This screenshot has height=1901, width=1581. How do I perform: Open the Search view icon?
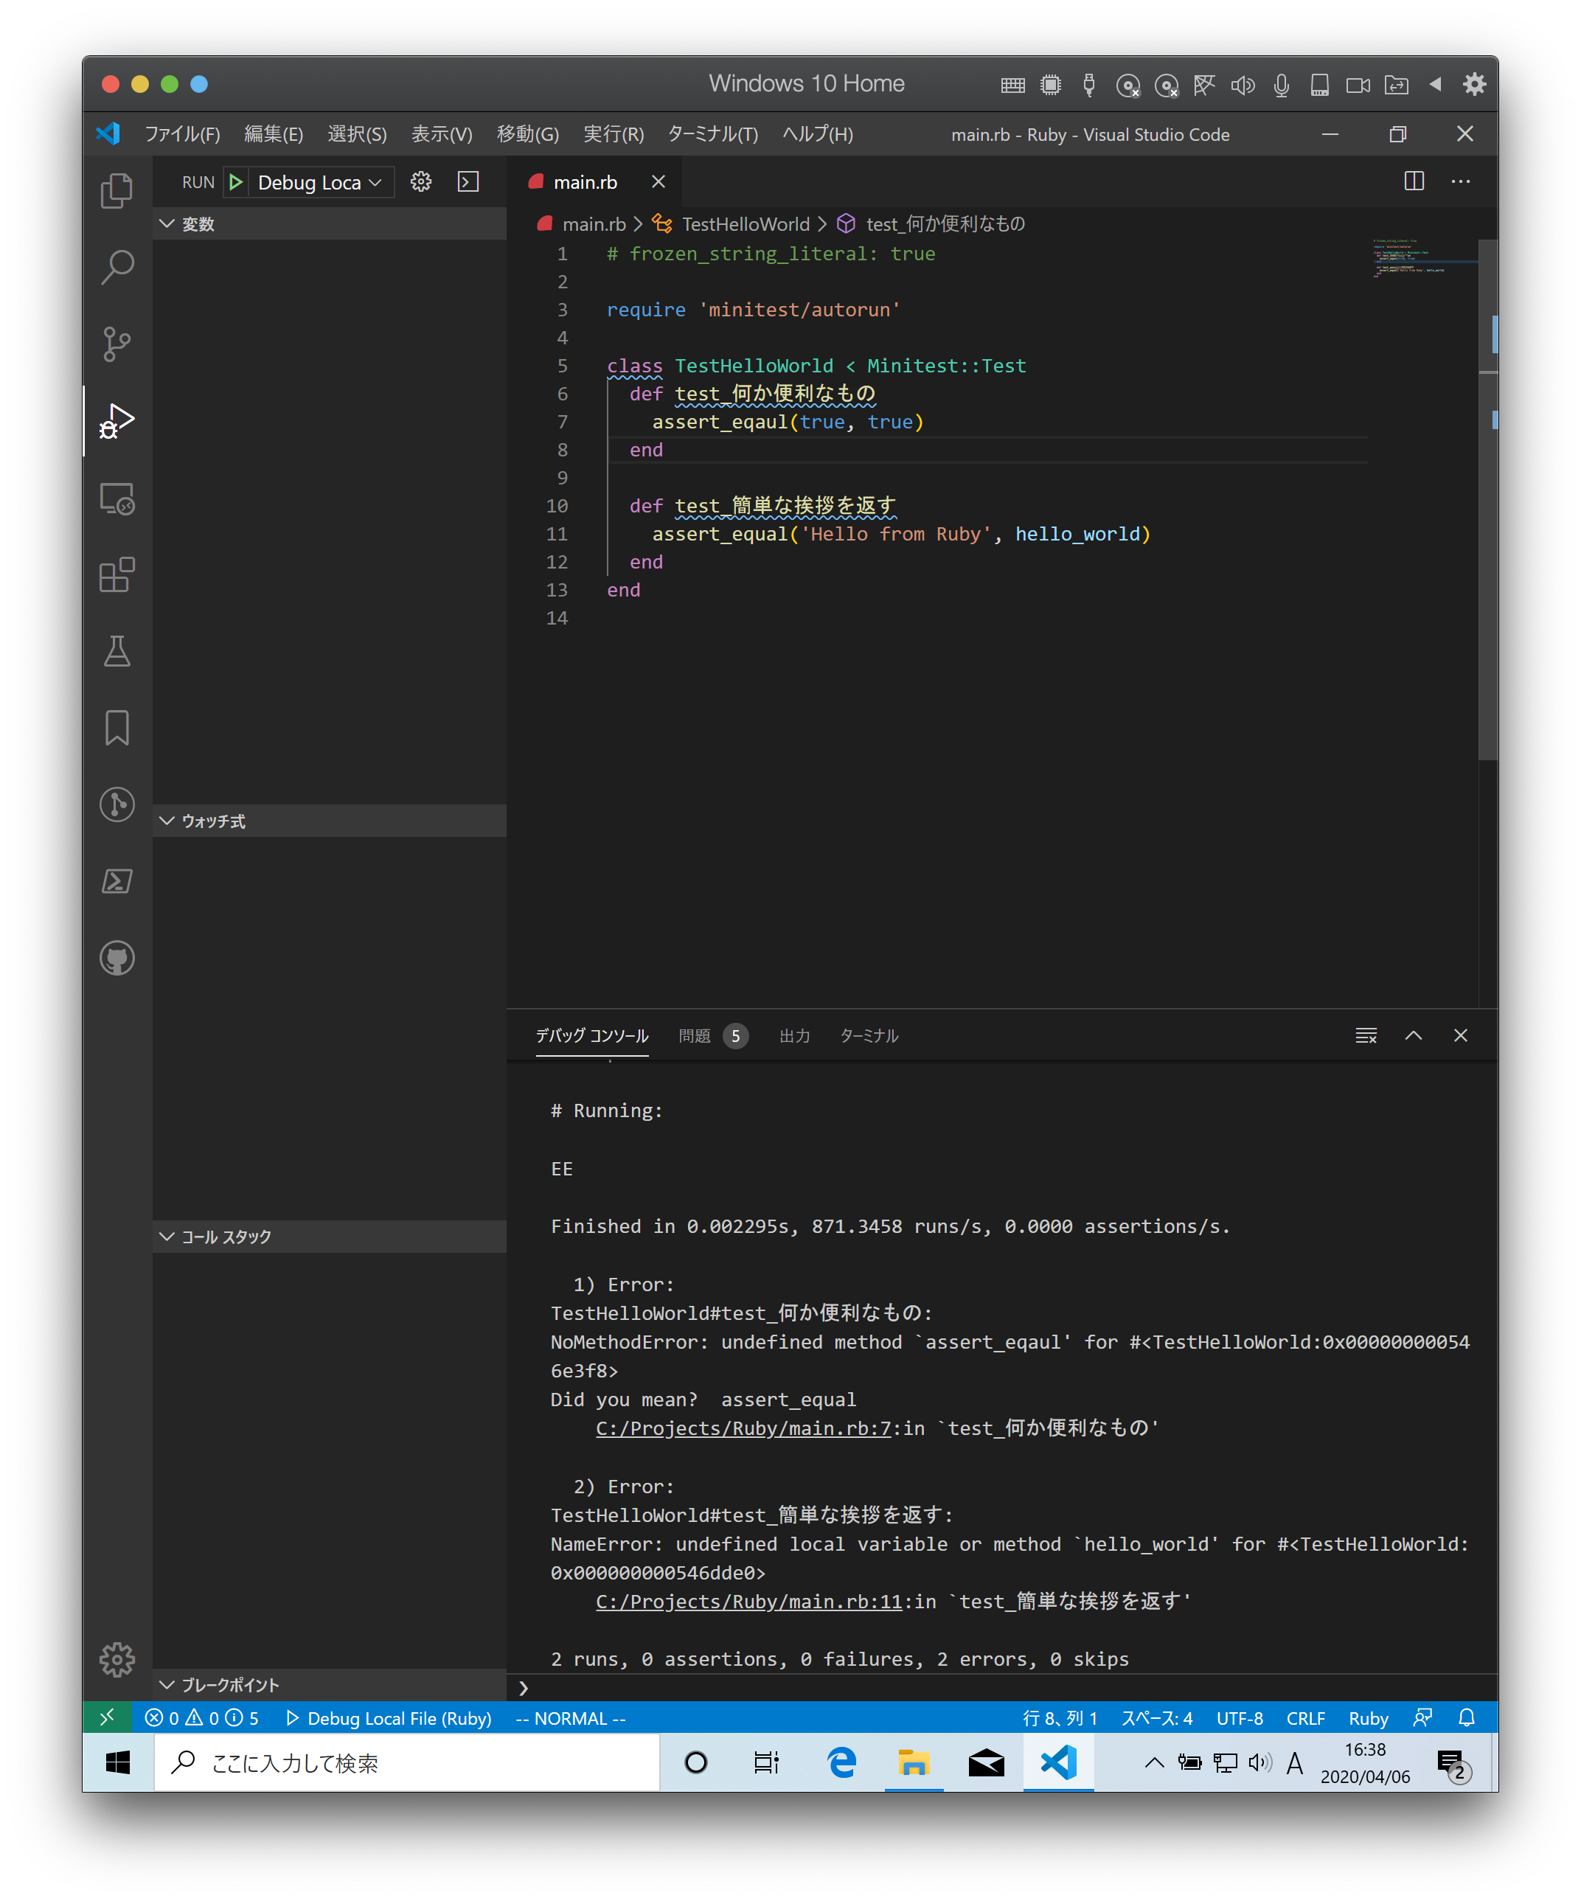(117, 267)
